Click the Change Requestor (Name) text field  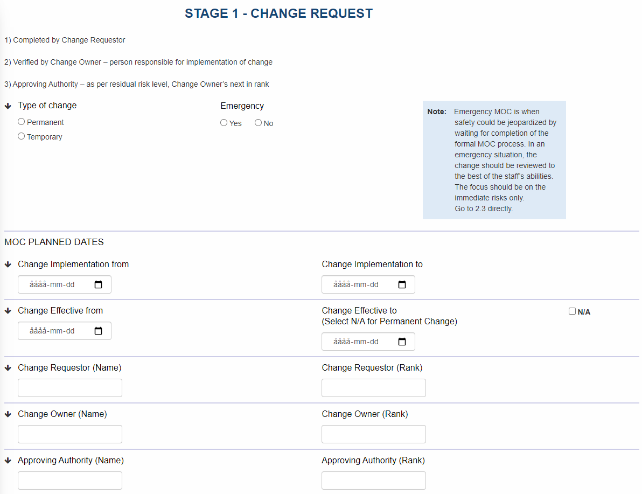[70, 388]
